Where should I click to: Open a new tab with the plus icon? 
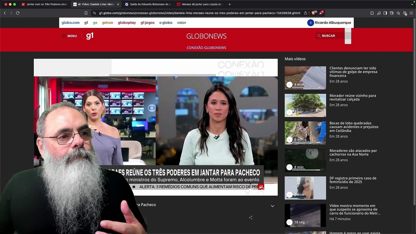point(229,4)
